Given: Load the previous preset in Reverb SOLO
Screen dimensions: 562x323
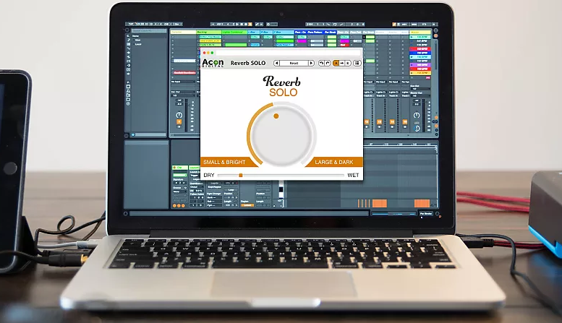Looking at the screenshot, I should pyautogui.click(x=276, y=63).
